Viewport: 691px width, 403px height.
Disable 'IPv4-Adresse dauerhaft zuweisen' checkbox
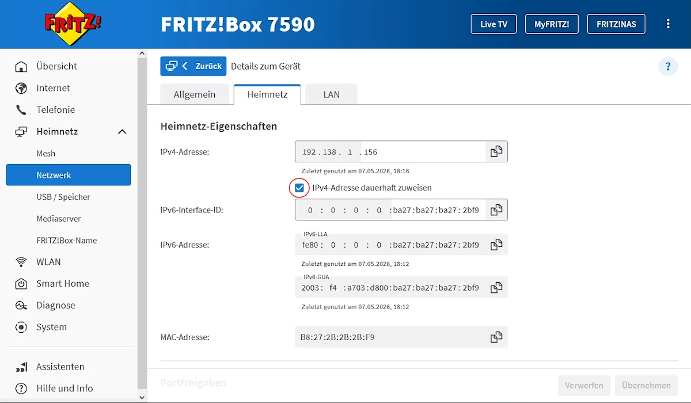(299, 188)
